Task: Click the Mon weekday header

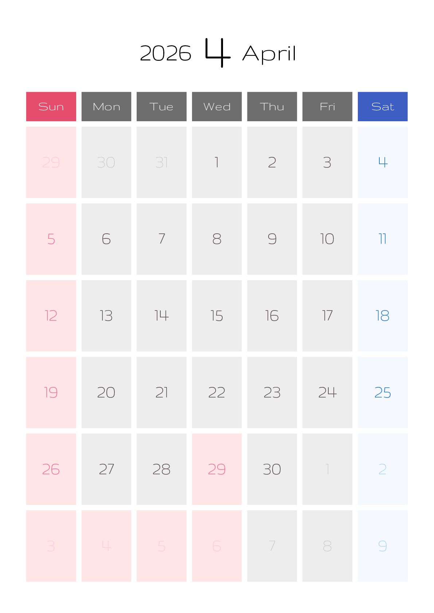Action: (106, 106)
